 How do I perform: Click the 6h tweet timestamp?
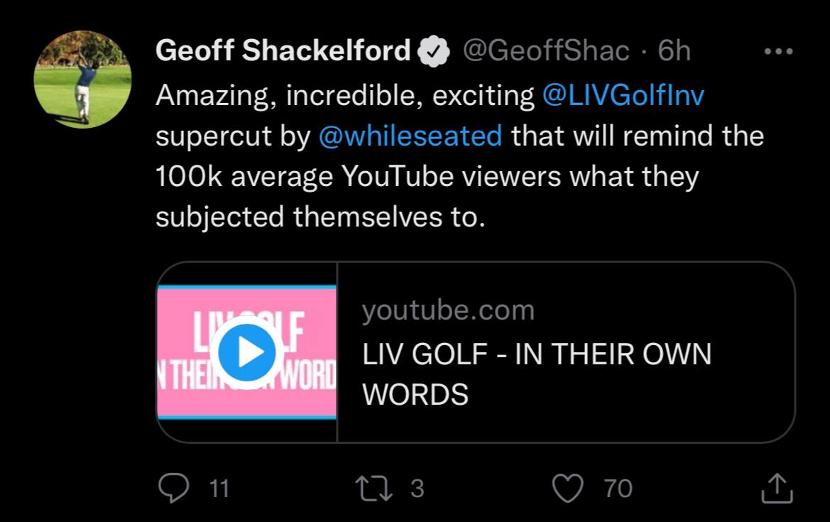674,51
